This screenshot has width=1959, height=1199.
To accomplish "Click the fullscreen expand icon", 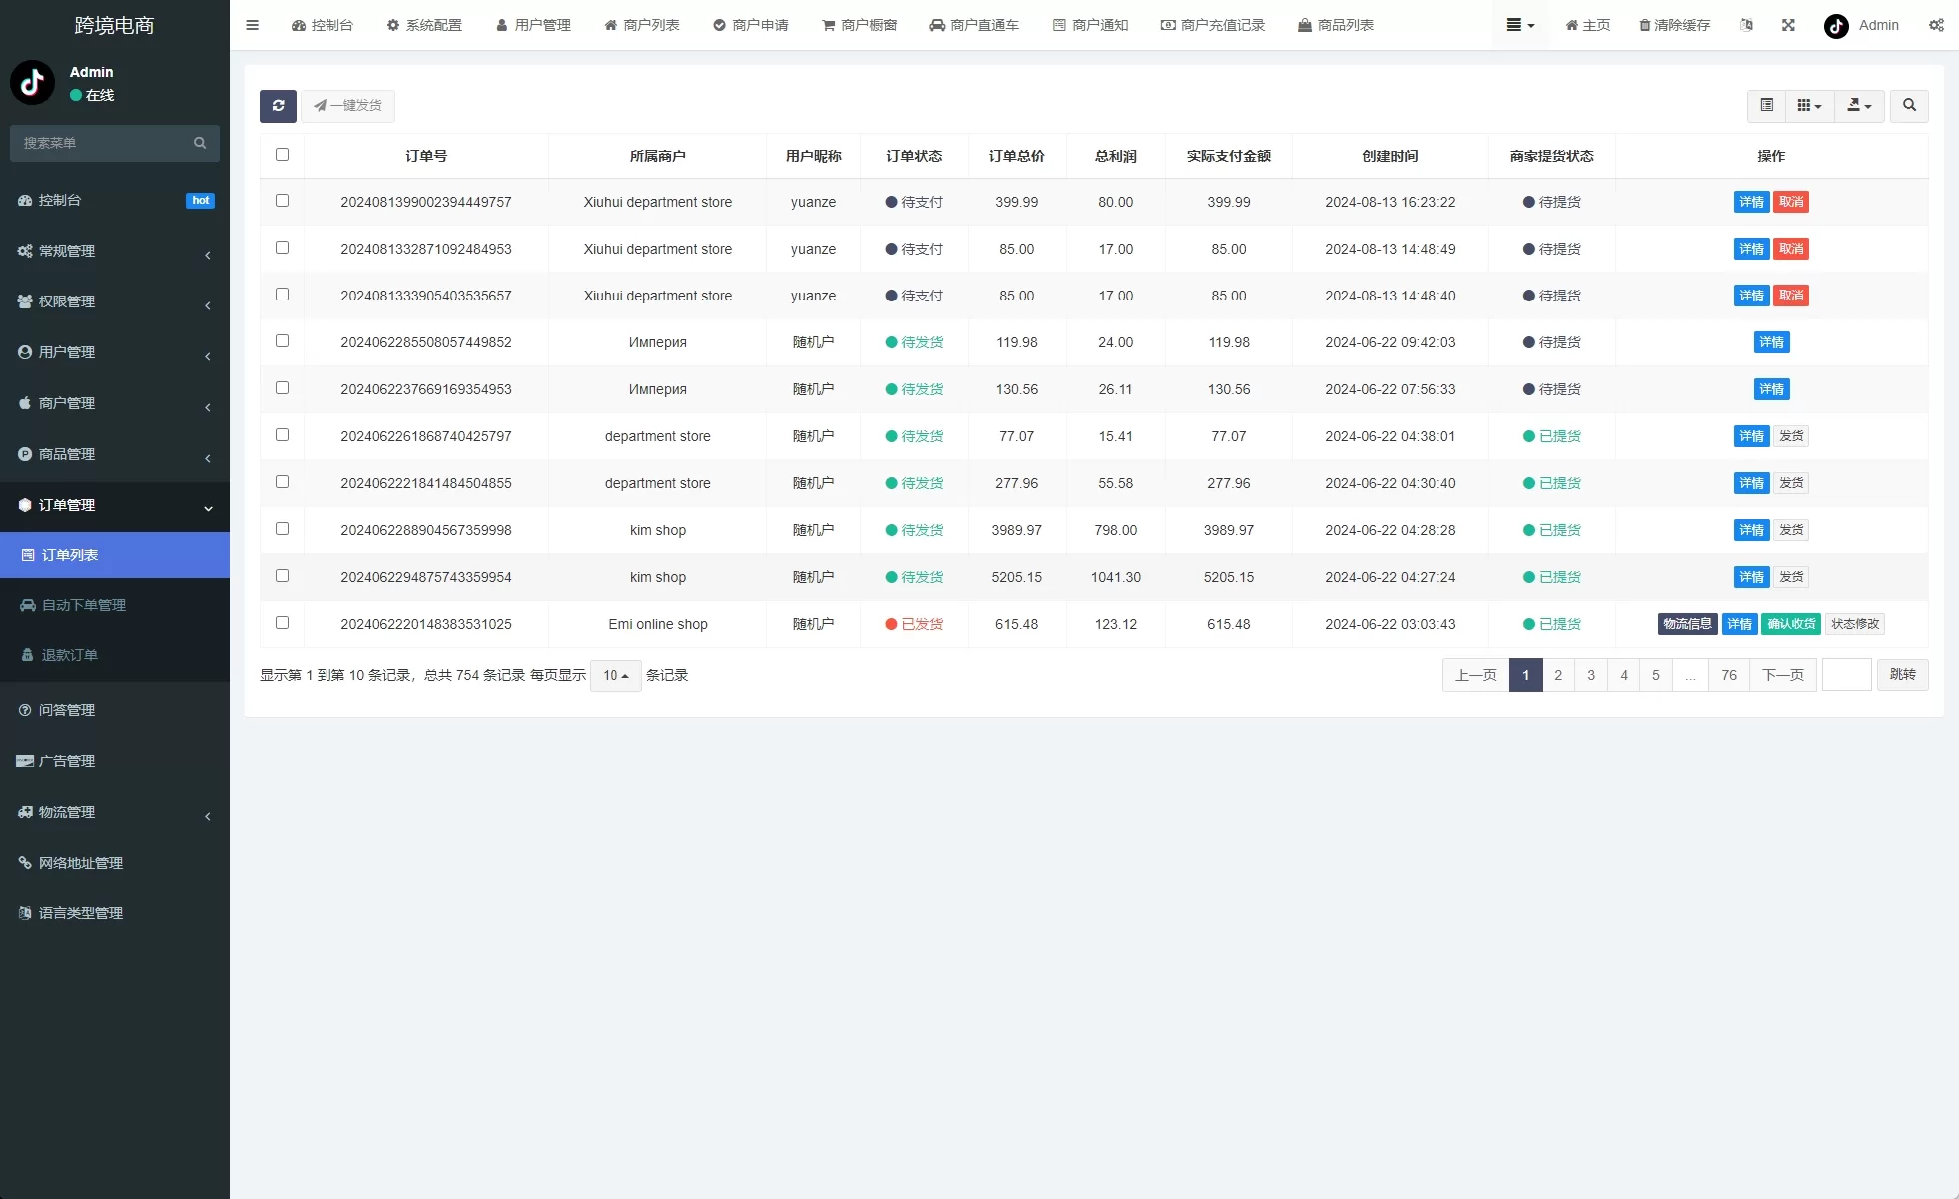I will (1788, 25).
